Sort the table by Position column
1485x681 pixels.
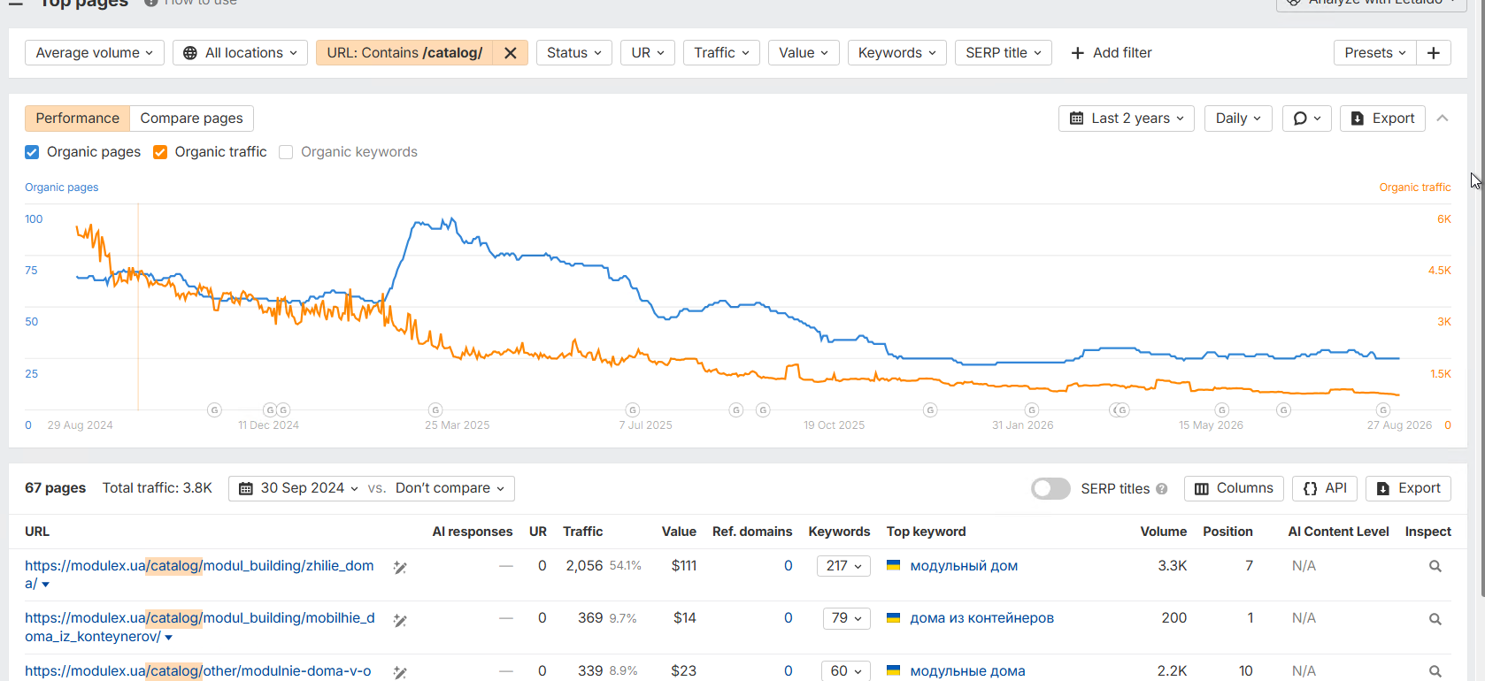tap(1227, 532)
